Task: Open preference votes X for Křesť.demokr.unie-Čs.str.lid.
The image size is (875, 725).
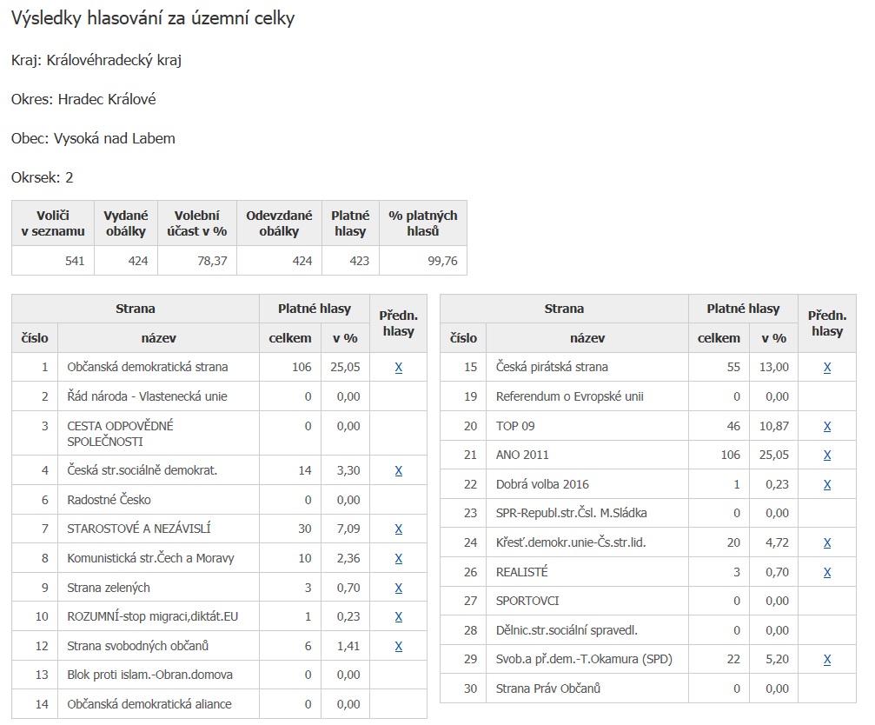Action: (x=827, y=542)
